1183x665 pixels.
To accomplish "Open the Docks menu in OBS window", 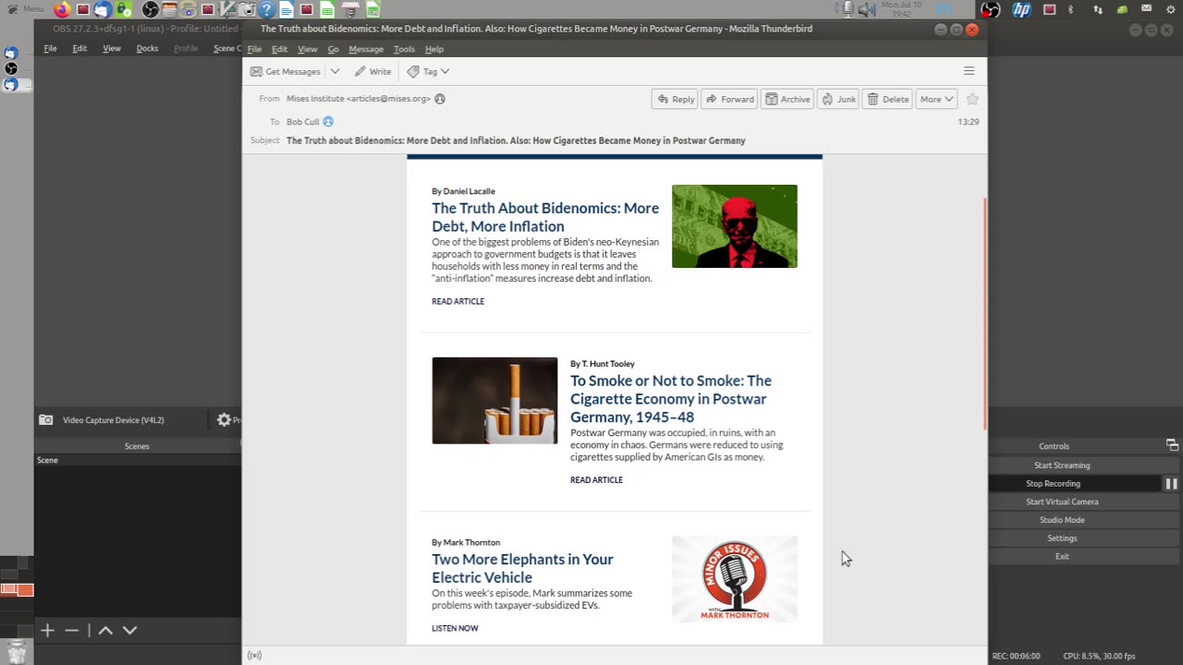I will [x=147, y=48].
